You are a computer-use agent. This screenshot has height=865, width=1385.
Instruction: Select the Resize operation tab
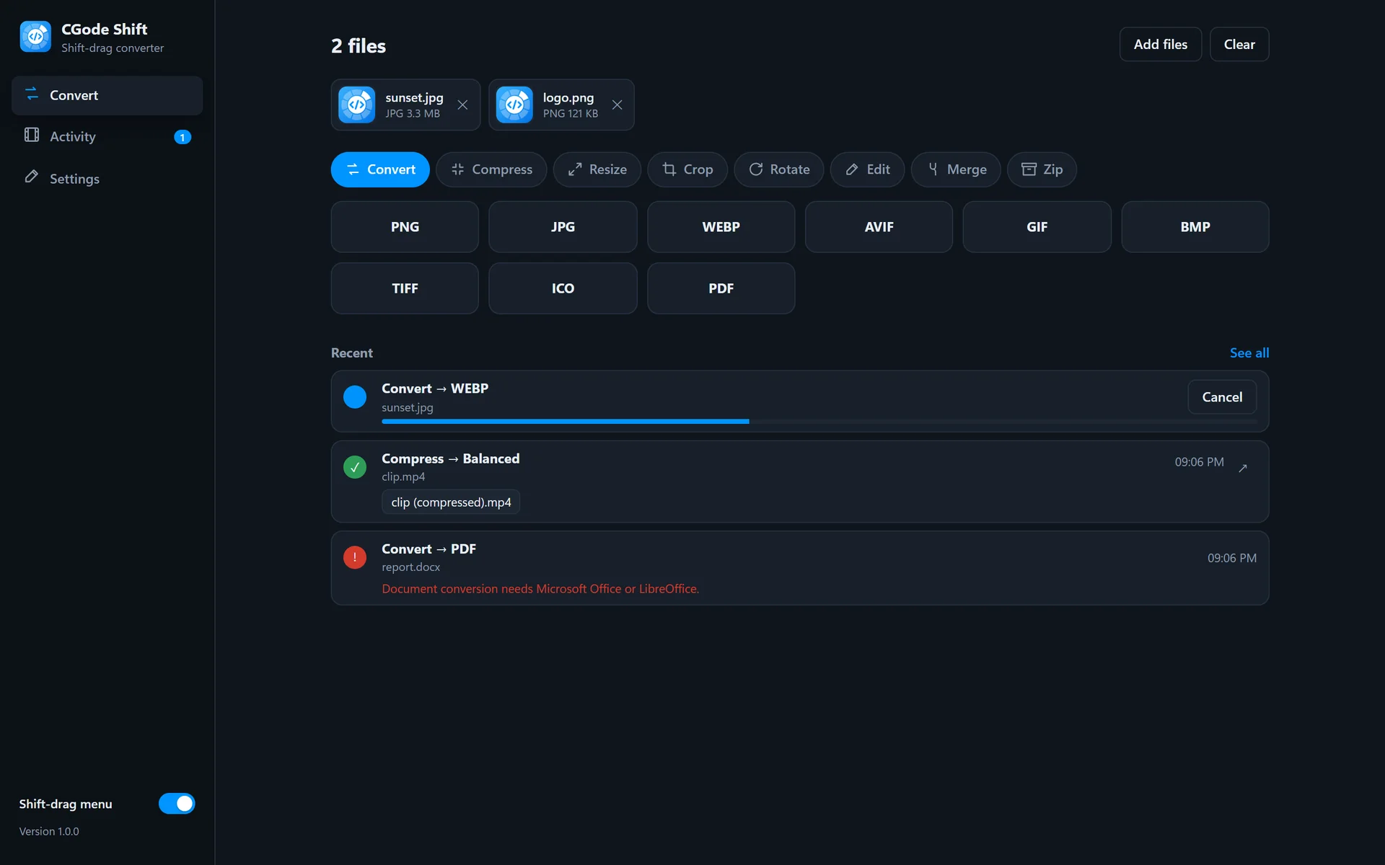click(x=597, y=169)
